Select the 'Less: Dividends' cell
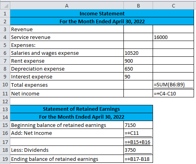The image size is (196, 164). [x=67, y=150]
